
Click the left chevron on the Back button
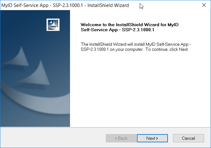click(116, 138)
